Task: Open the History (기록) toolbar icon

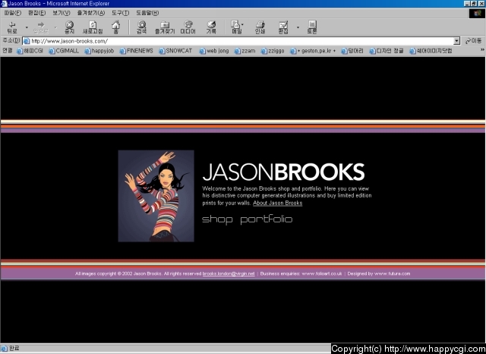Action: tap(211, 27)
